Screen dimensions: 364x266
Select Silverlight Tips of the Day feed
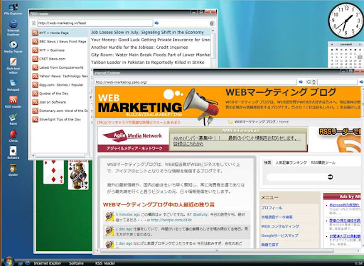point(60,119)
